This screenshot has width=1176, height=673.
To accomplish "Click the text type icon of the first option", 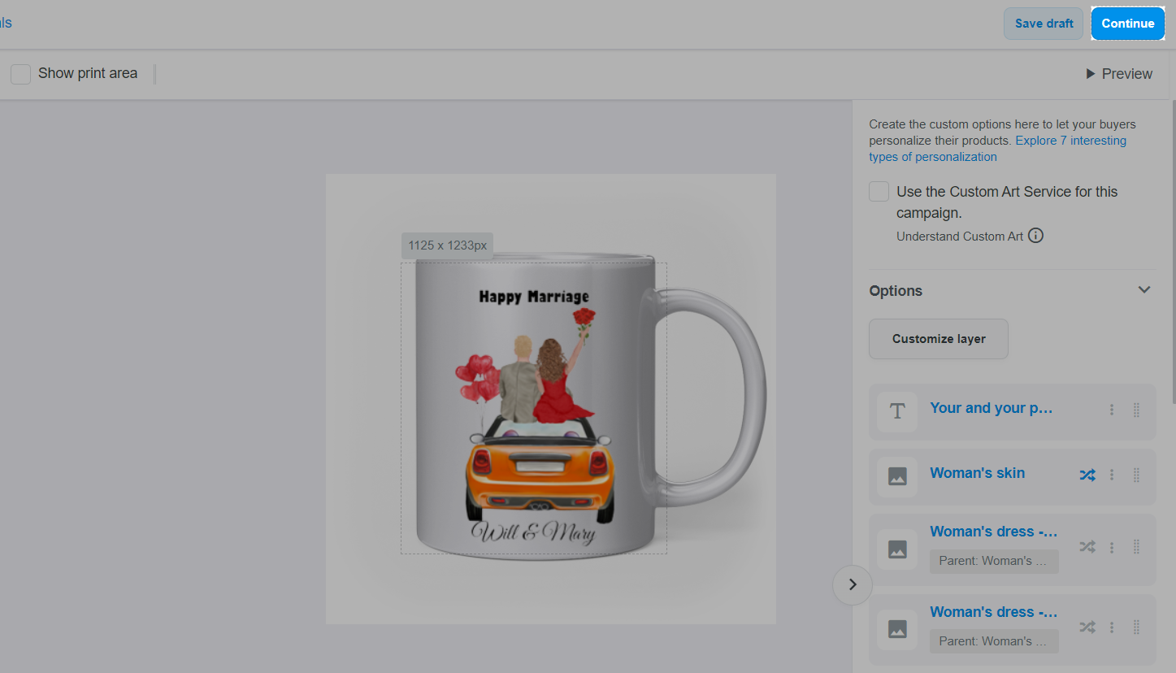I will click(897, 412).
